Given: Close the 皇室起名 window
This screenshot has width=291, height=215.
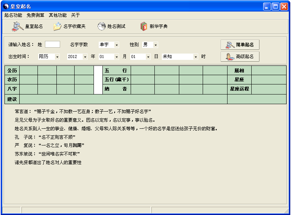Looking at the screenshot, I should click(x=284, y=7).
